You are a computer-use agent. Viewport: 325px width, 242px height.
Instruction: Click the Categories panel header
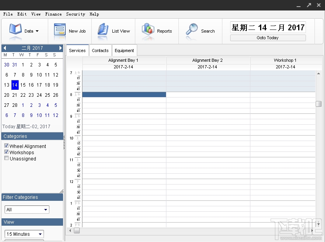32,136
